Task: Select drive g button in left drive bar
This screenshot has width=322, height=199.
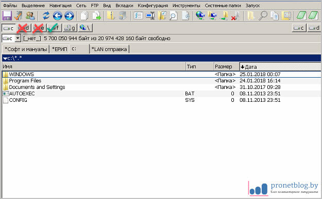Action: click(x=70, y=28)
